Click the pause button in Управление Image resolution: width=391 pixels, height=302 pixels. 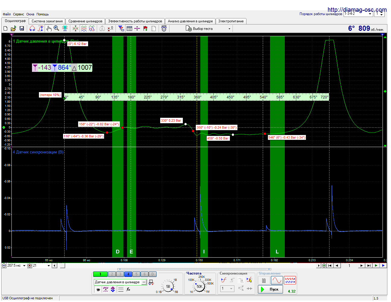click(x=264, y=281)
